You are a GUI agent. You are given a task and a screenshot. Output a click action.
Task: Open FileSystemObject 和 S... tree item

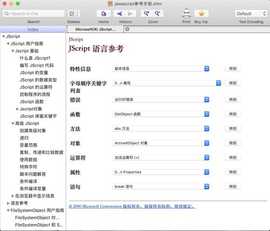point(39,225)
